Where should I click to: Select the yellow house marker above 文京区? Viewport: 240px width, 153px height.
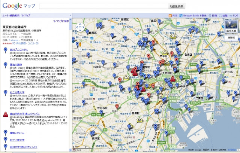[x=165, y=52]
